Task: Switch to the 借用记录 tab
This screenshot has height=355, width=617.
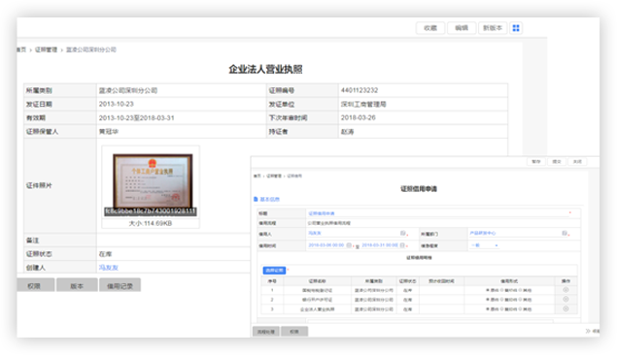Action: (120, 285)
